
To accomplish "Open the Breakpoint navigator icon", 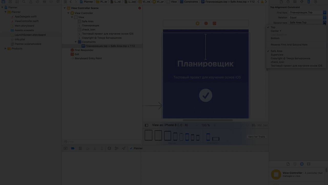I will (x=51, y=2).
